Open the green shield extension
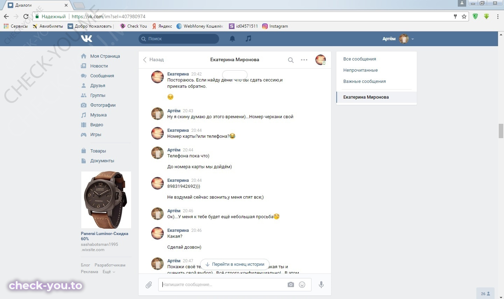 (475, 16)
